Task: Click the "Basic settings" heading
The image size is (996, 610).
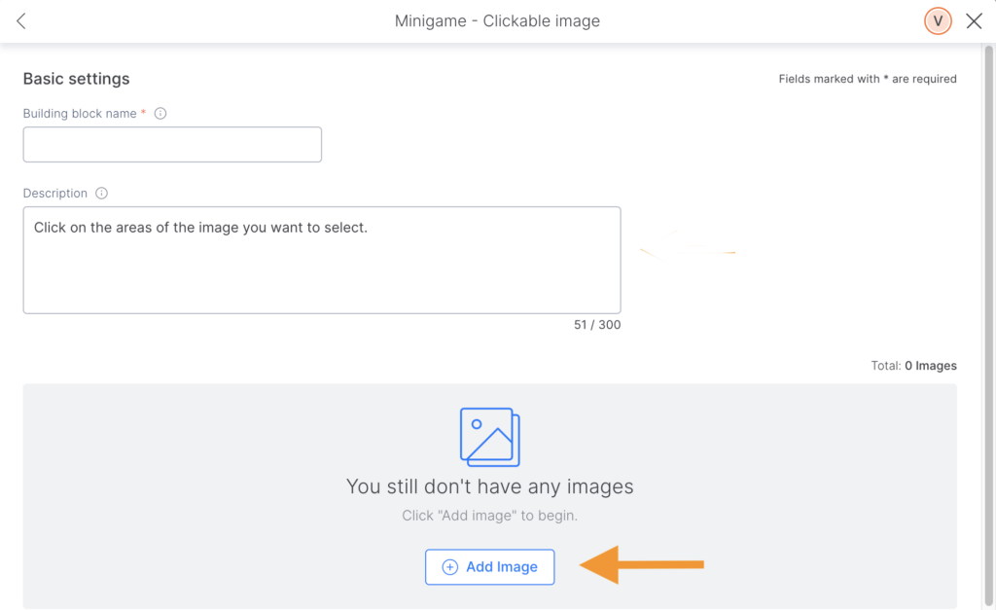Action: (x=76, y=79)
